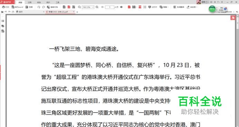Click the word translation (划词翻译) button
Image resolution: width=239 pixels, height=127 pixels.
[179, 7]
